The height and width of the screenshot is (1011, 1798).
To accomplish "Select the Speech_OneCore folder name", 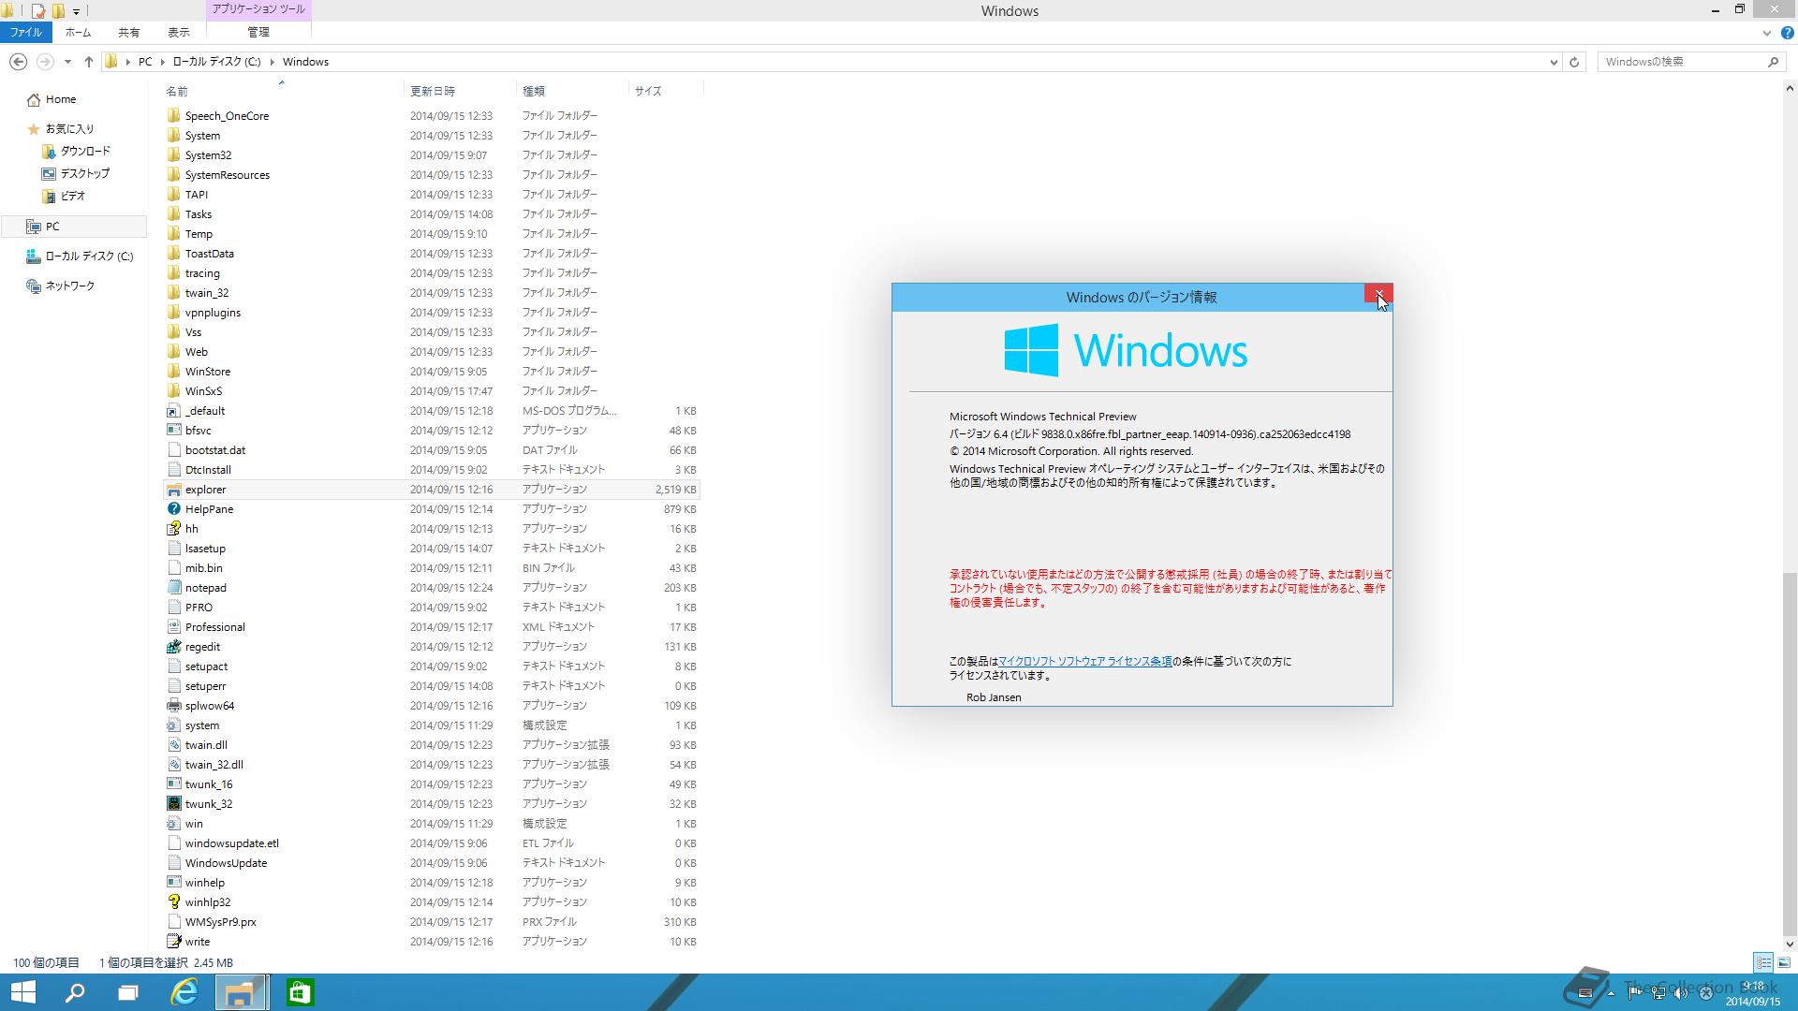I will (227, 116).
